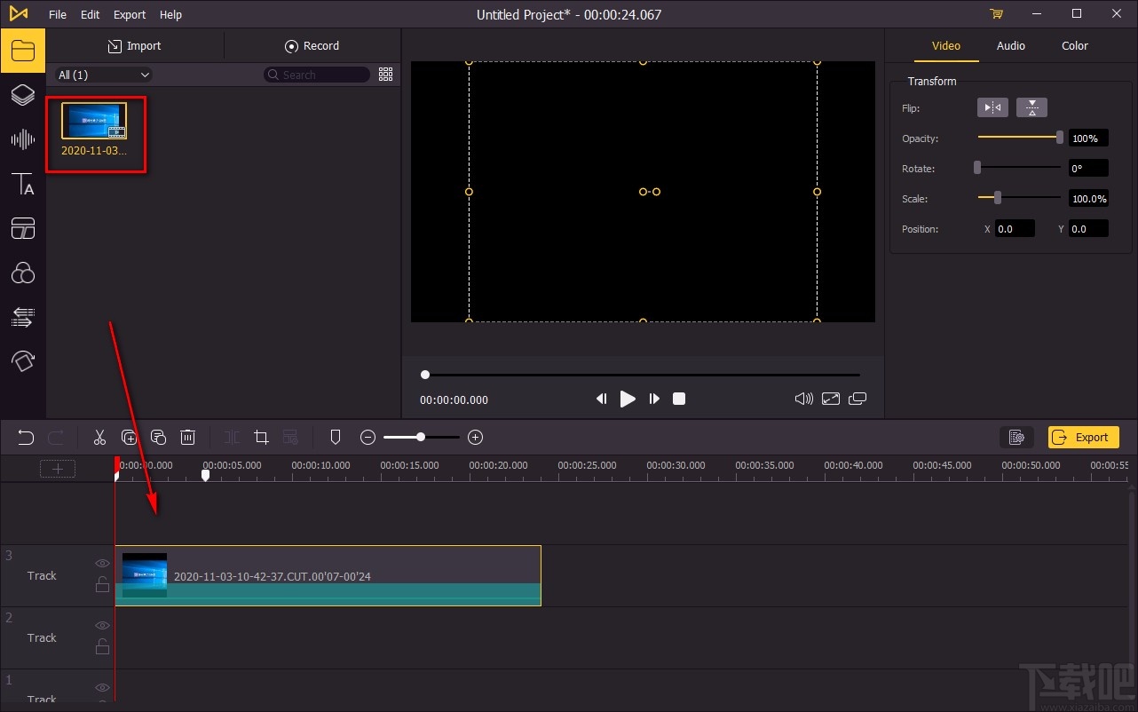This screenshot has width=1138, height=712.
Task: Open the grid view options for media library
Action: [385, 75]
